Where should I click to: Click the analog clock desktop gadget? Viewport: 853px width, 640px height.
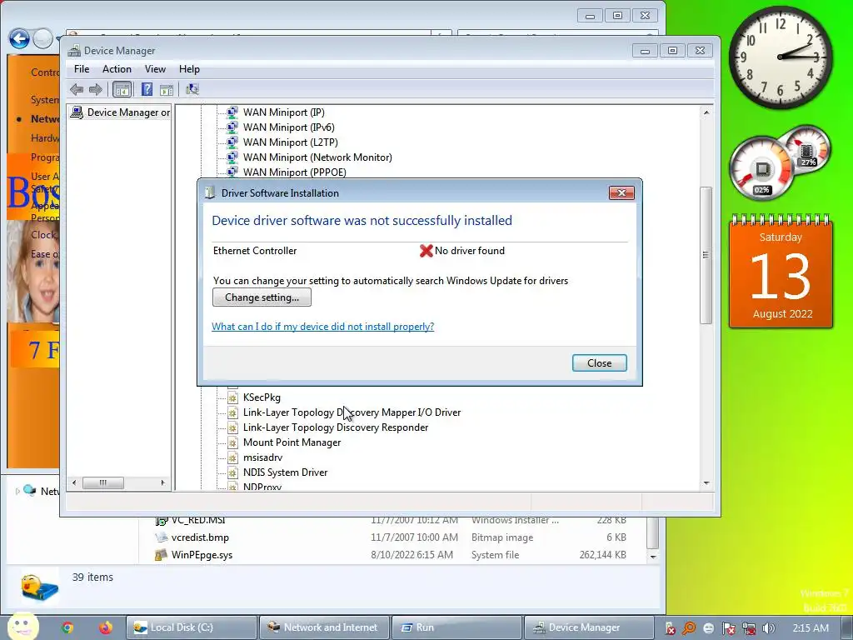(x=780, y=57)
